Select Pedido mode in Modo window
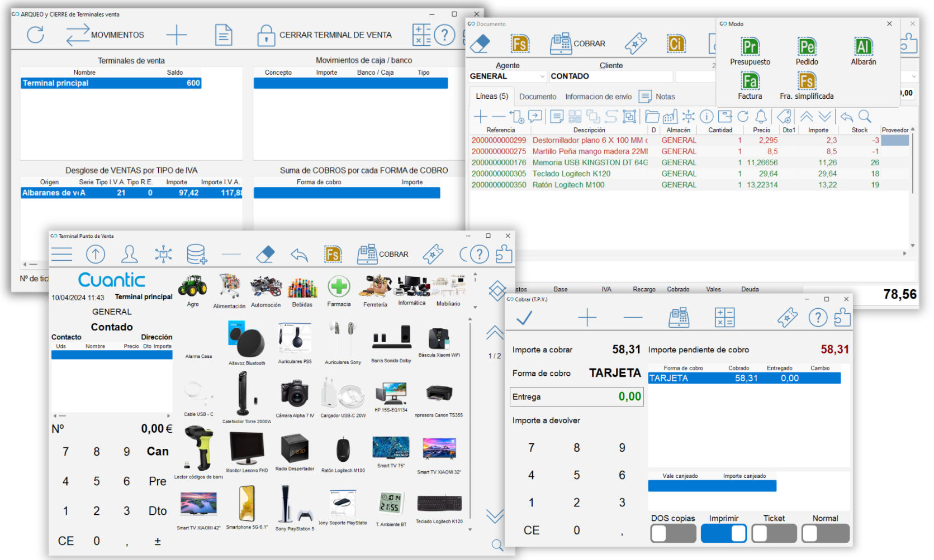The height and width of the screenshot is (560, 934). [x=807, y=51]
